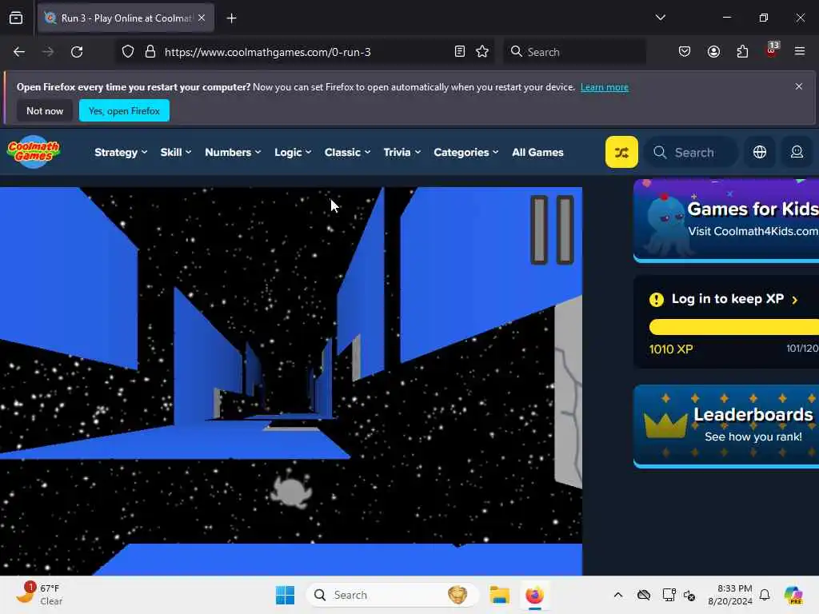Dismiss the Firefox startup notification bar

tap(799, 86)
